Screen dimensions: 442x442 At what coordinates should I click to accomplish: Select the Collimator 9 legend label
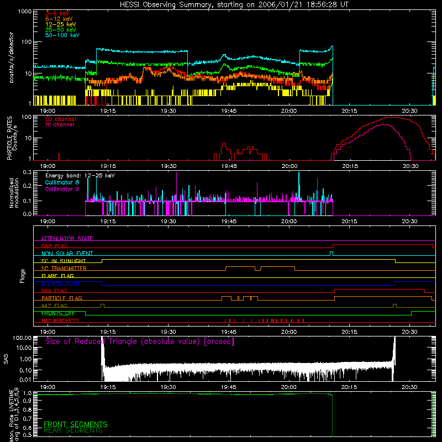(x=62, y=189)
